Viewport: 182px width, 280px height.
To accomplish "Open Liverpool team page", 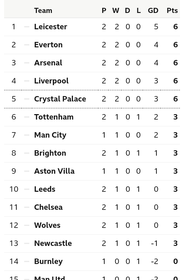I will pyautogui.click(x=51, y=81).
